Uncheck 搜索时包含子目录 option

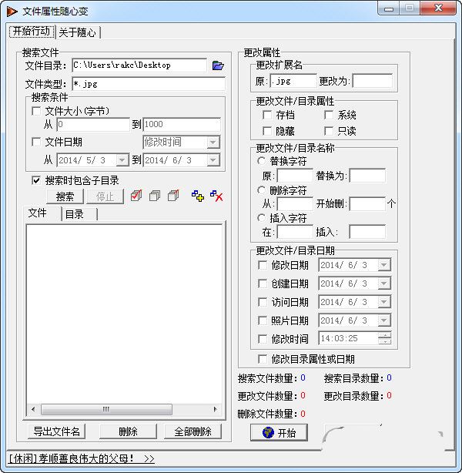pos(36,180)
